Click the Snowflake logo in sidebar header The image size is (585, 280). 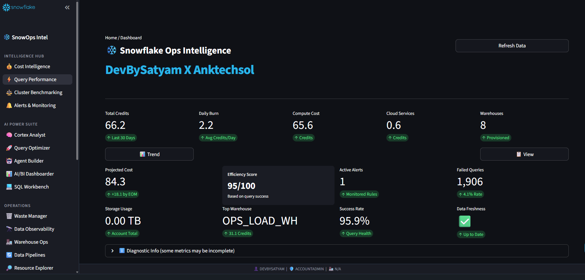[19, 7]
